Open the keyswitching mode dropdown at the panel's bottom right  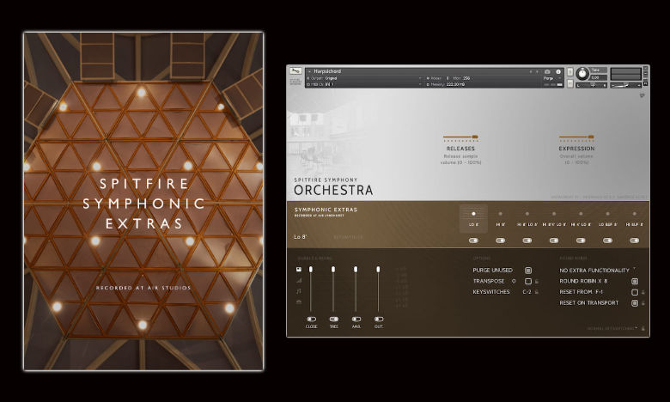click(x=613, y=328)
